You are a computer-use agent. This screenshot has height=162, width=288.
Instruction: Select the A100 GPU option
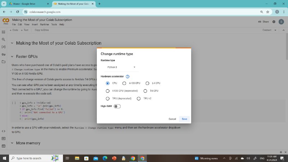[x=124, y=83]
